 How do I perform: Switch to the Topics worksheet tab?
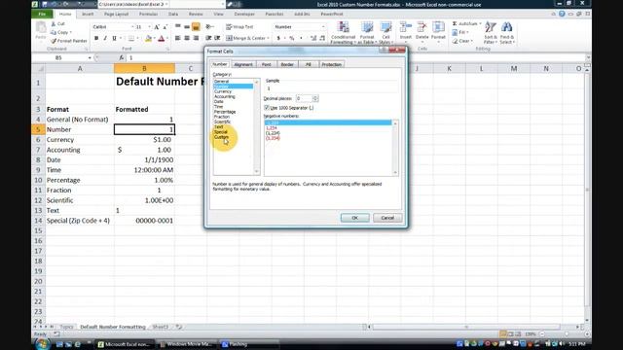click(x=66, y=327)
